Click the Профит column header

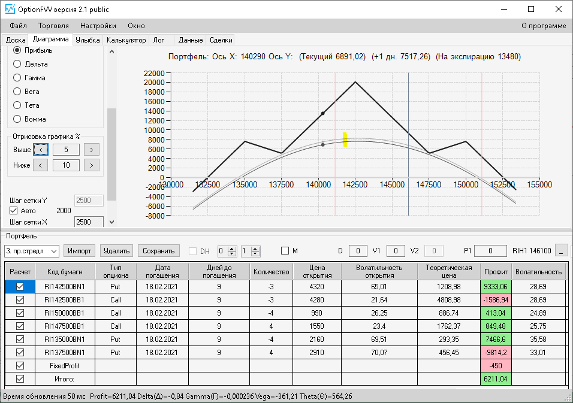496,272
